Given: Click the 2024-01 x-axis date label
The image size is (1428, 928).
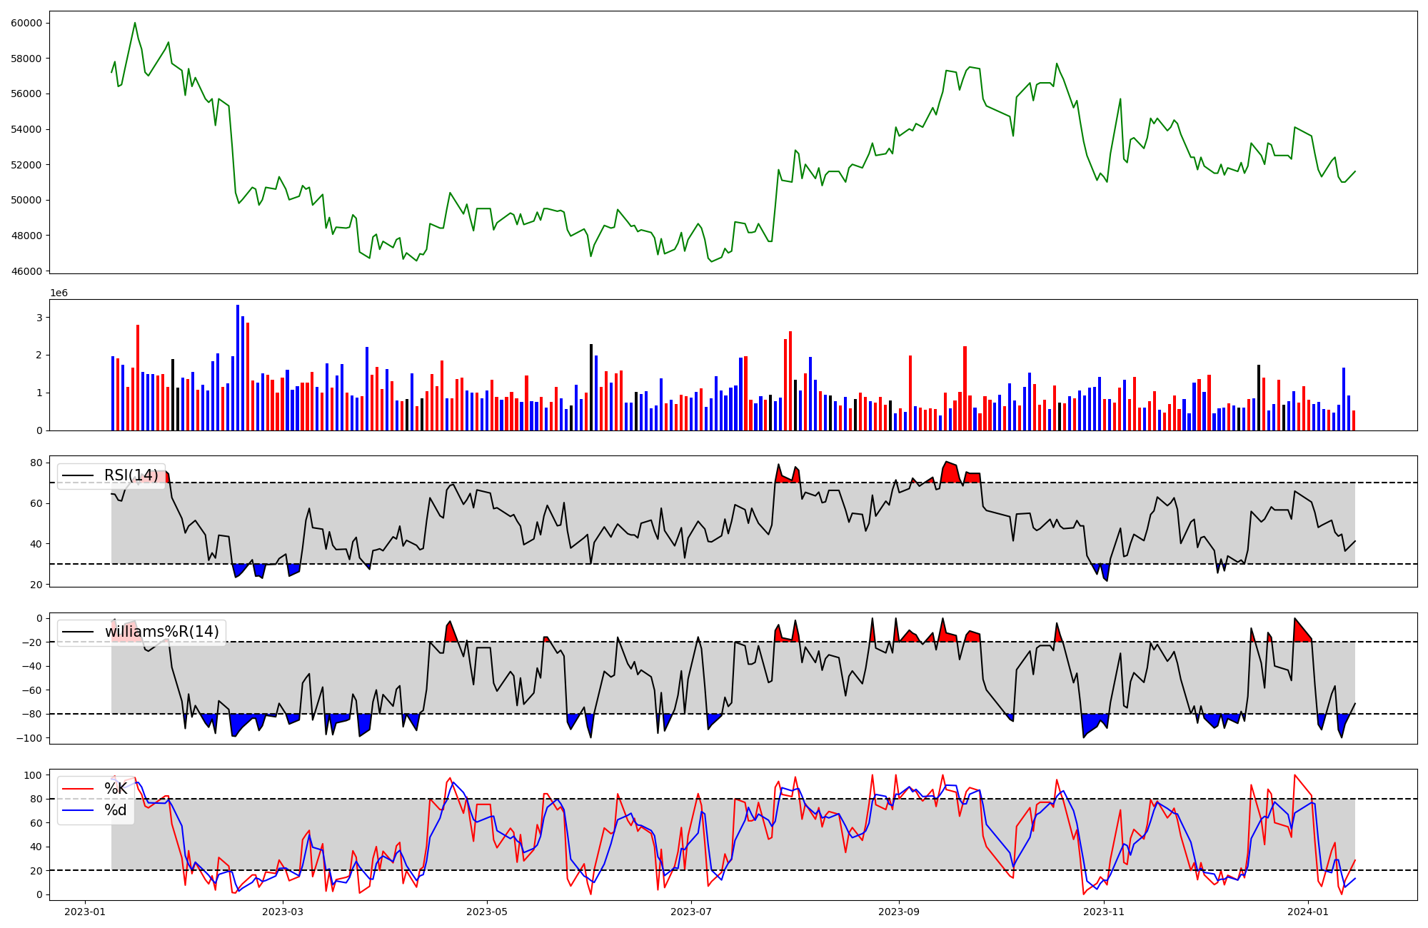Looking at the screenshot, I should (1308, 912).
